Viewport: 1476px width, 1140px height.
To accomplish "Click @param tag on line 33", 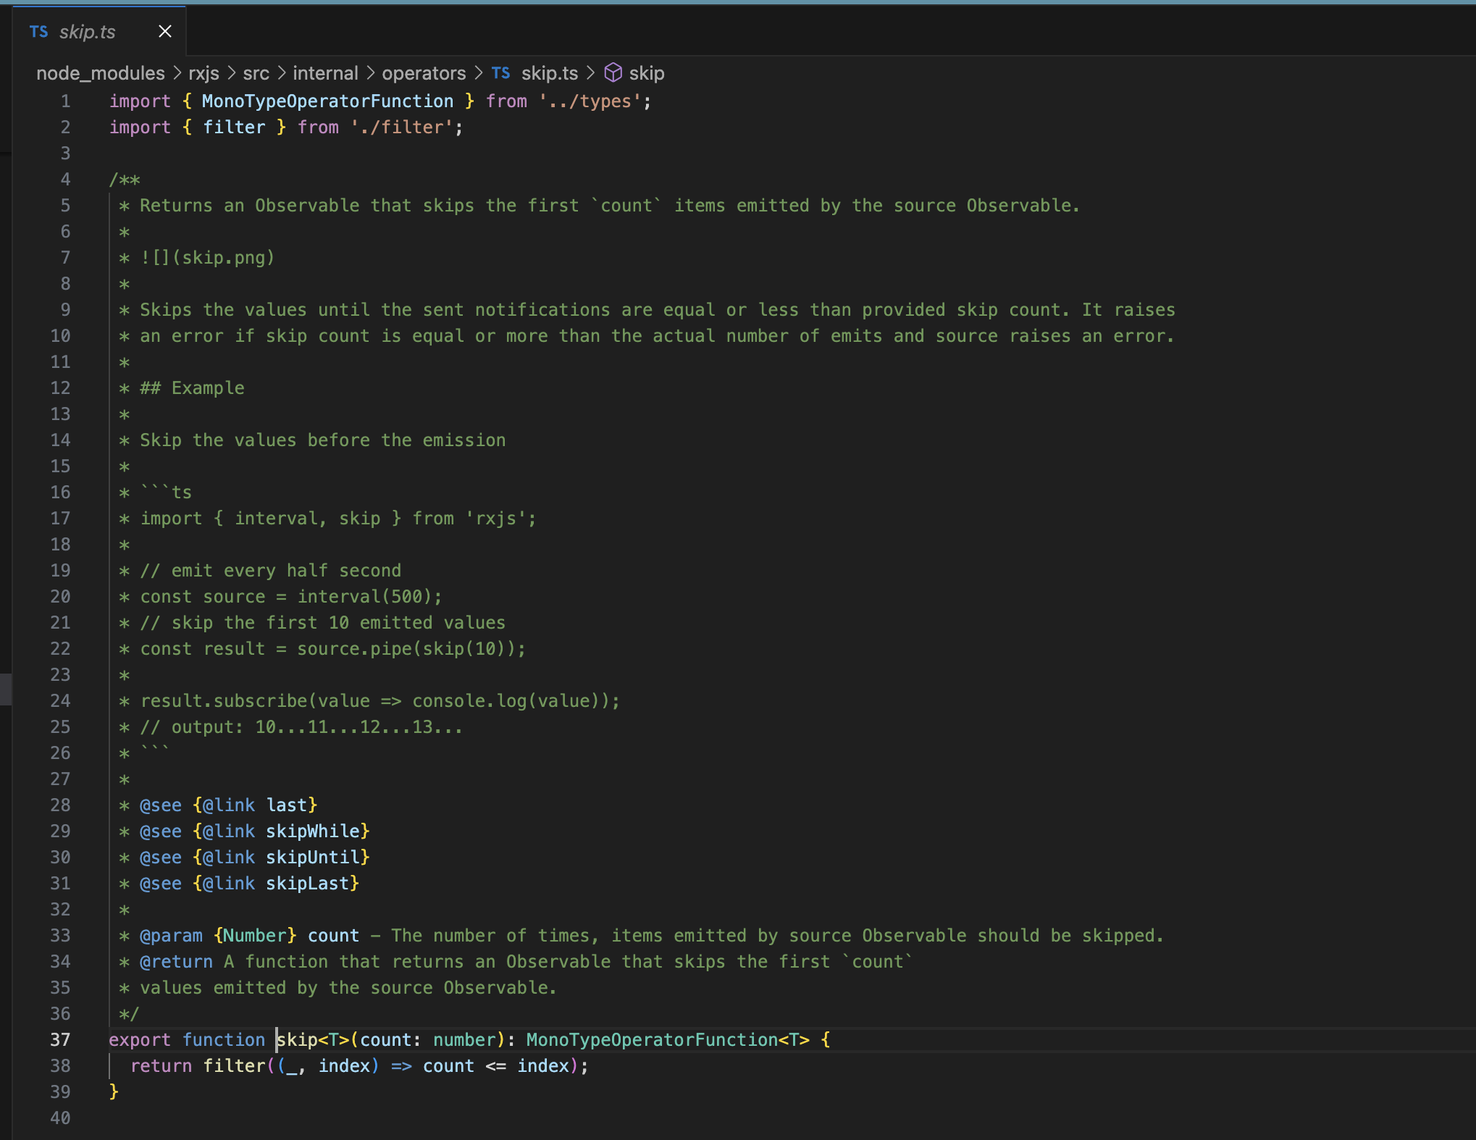I will (171, 935).
